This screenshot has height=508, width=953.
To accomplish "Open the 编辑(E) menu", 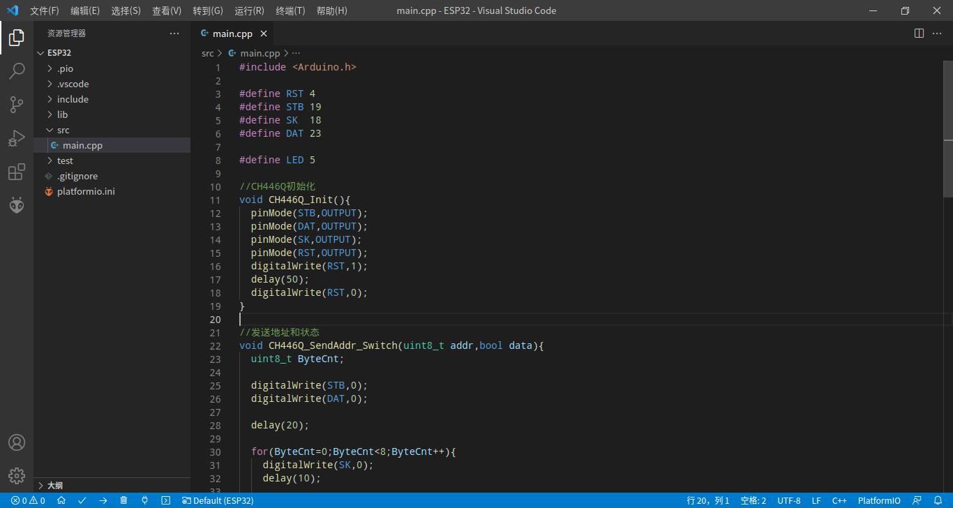I will click(85, 10).
